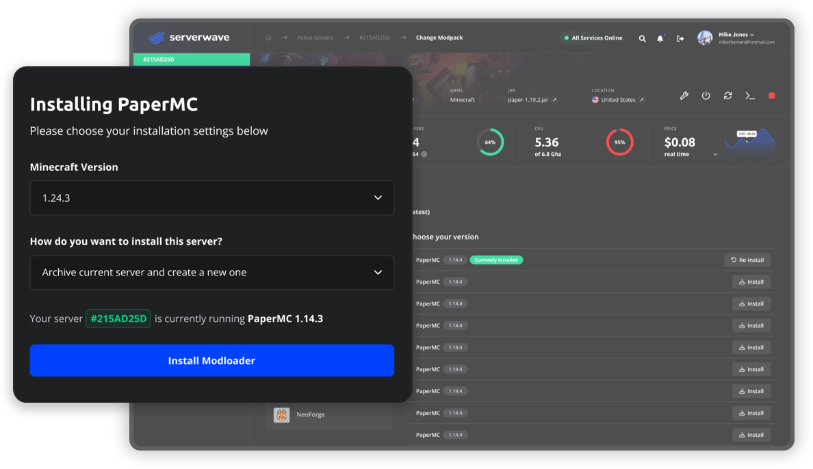Screen dimensions: 813x469
Task: Go to Active Servers breadcrumb
Action: coord(315,38)
